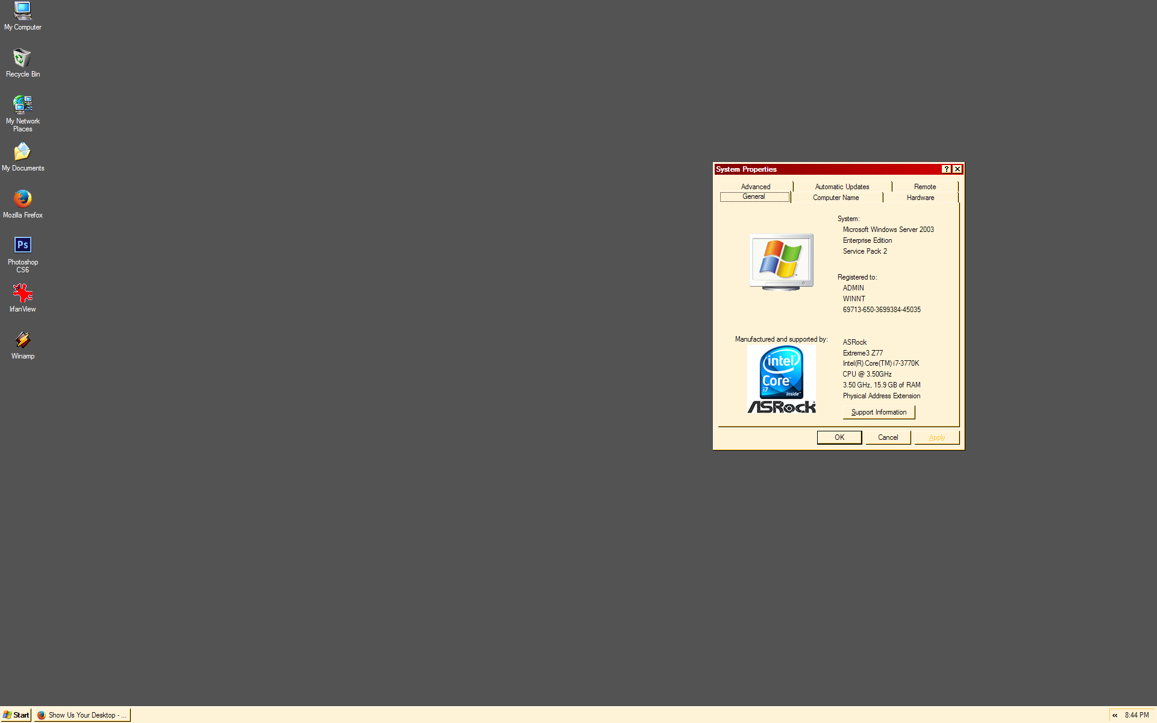Close the System Properties dialog

pyautogui.click(x=957, y=169)
